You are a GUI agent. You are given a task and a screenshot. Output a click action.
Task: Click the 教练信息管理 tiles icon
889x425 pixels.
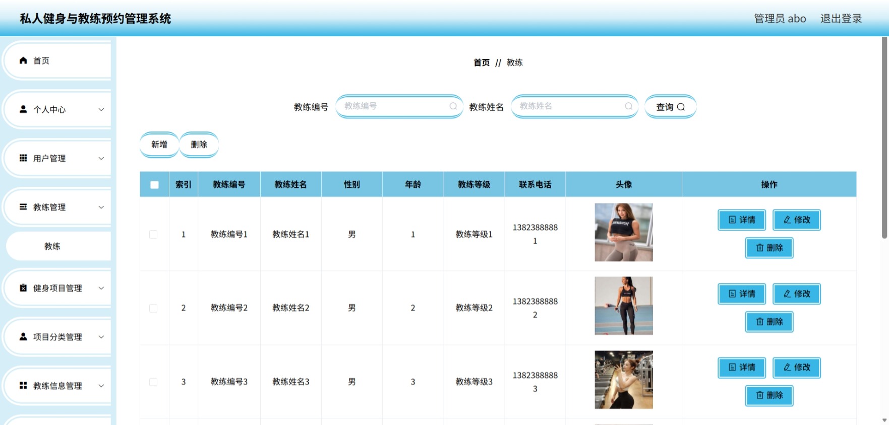coord(23,386)
